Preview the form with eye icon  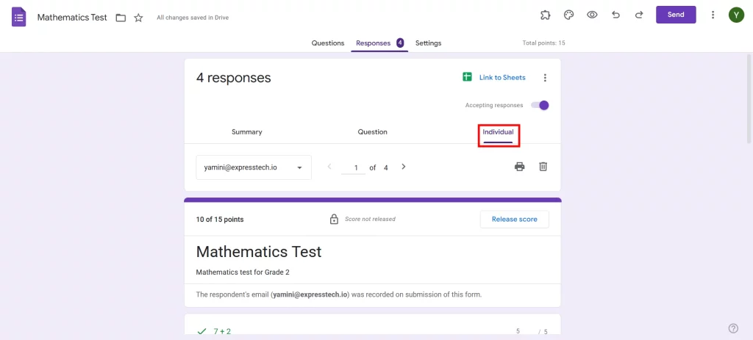(x=592, y=15)
